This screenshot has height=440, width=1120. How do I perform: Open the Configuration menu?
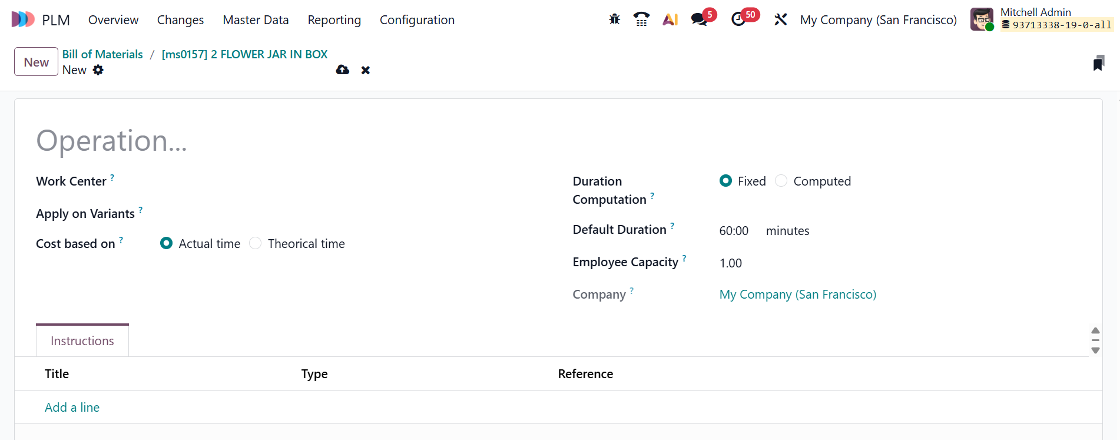417,20
